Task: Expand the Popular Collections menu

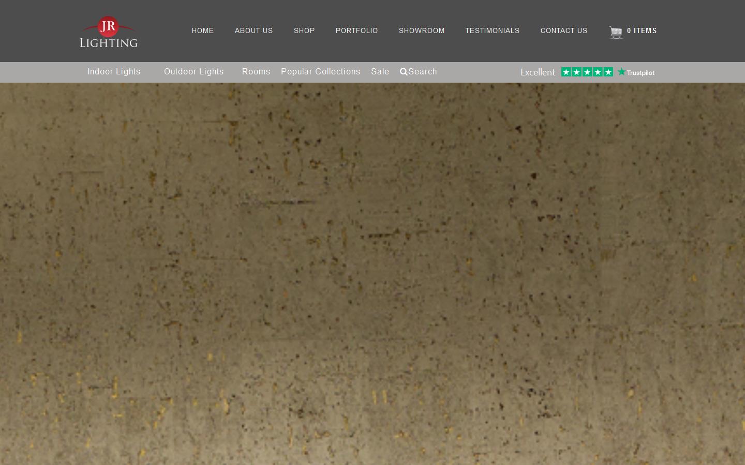Action: (x=320, y=72)
